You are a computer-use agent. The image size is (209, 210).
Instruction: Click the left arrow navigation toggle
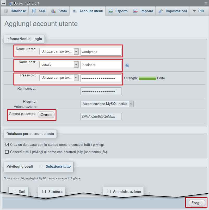(x=3, y=3)
